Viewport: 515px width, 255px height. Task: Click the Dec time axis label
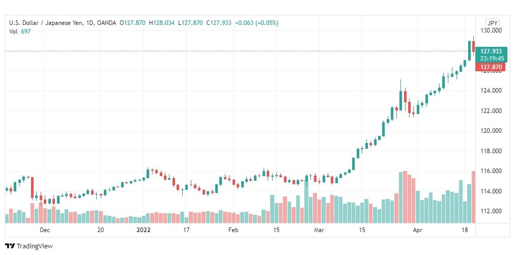[x=45, y=230]
